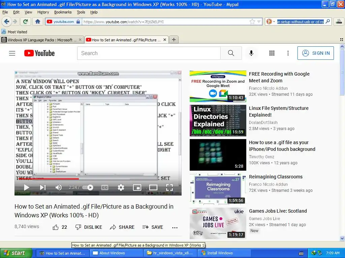Open YouTube settings three-dot menu

coord(288,53)
